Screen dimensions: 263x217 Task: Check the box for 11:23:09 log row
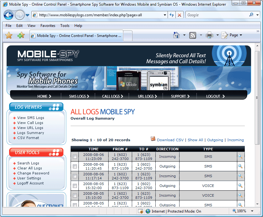pos(75,157)
